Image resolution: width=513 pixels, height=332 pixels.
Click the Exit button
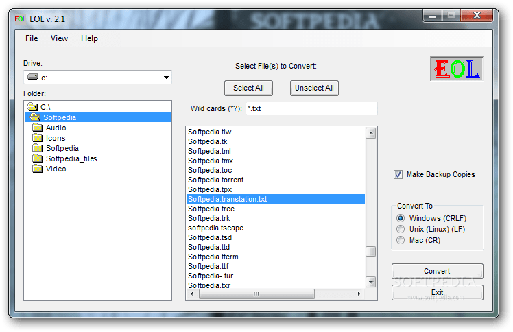[437, 292]
